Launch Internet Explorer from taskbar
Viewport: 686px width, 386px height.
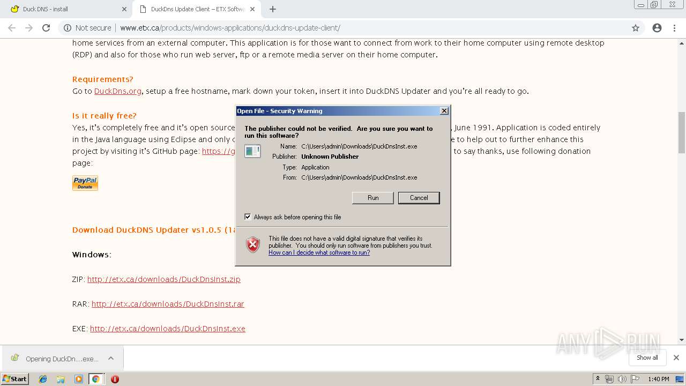click(x=43, y=379)
